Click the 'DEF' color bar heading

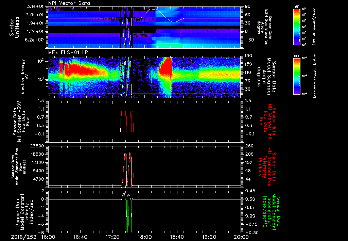(297, 56)
